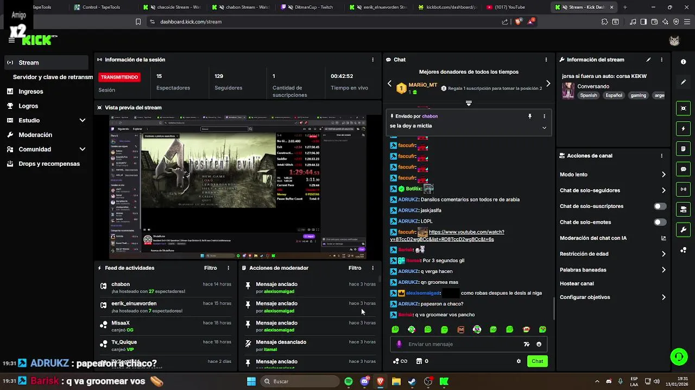Open the shop icon below the chat input
The height and width of the screenshot is (390, 695).
(419, 361)
